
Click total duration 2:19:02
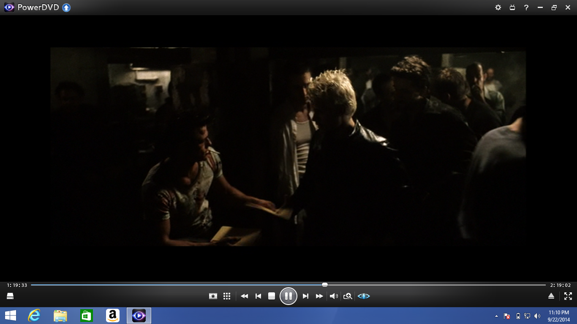[x=561, y=285]
